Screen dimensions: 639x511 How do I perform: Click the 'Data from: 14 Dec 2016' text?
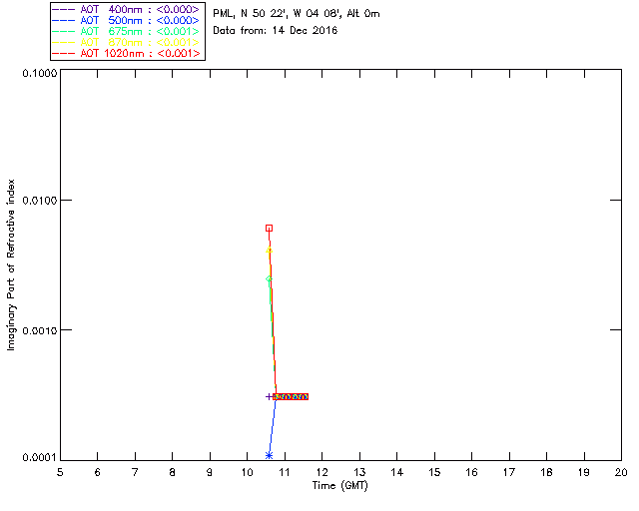click(x=276, y=31)
